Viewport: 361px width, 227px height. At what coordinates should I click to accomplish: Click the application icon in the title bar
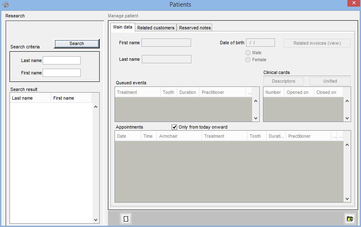pyautogui.click(x=5, y=5)
